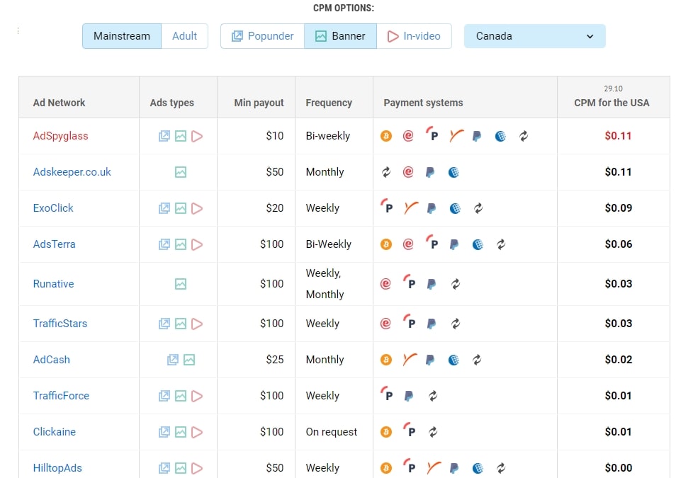
Task: Click the wire transfer icon in AdSpyglass row
Action: click(x=524, y=136)
